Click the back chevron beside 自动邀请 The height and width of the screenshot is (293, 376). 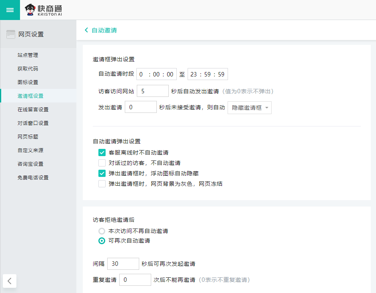click(86, 30)
